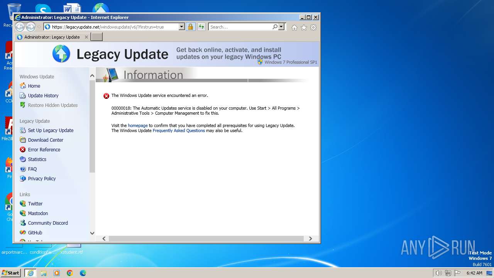494x278 pixels.
Task: Click the 6:42 AM clock
Action: [x=474, y=273]
